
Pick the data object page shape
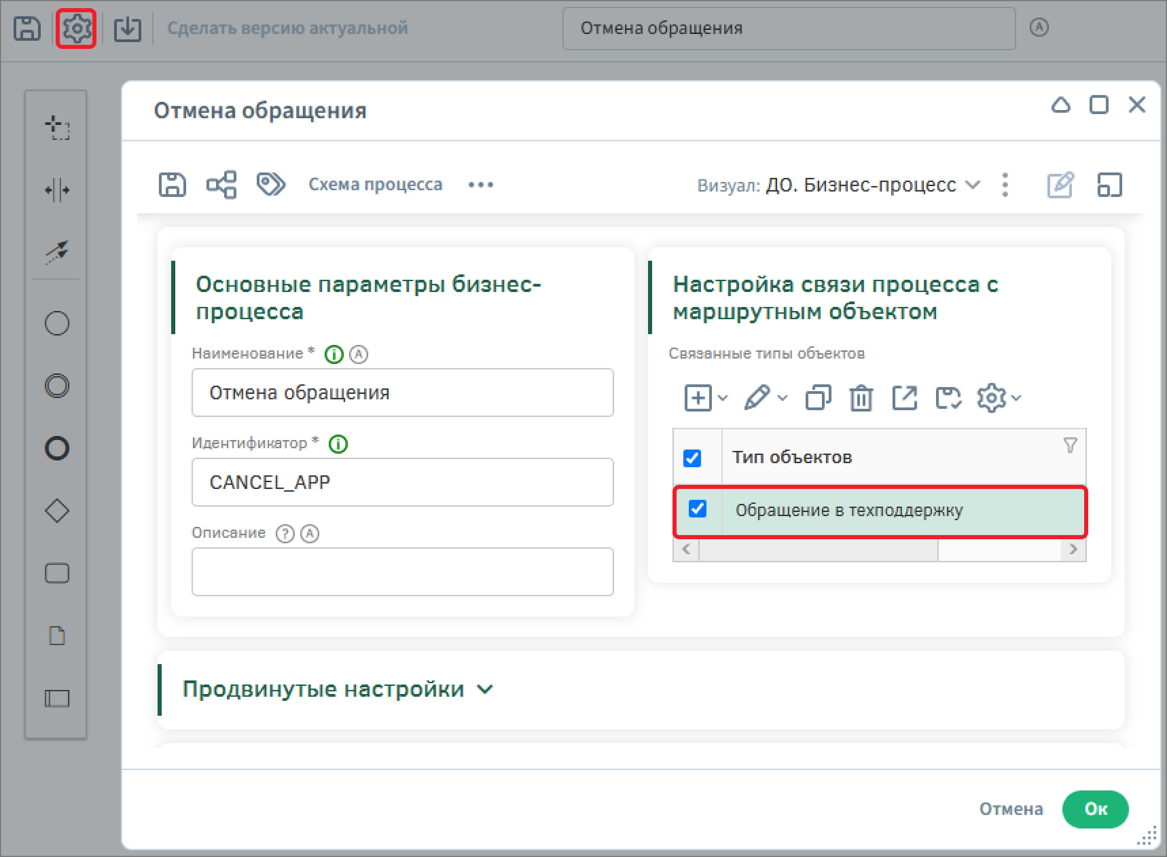tap(58, 636)
